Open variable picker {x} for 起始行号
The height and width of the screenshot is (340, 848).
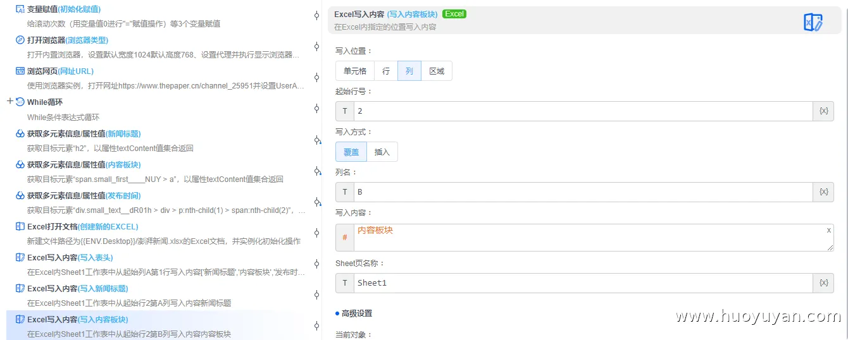point(823,111)
